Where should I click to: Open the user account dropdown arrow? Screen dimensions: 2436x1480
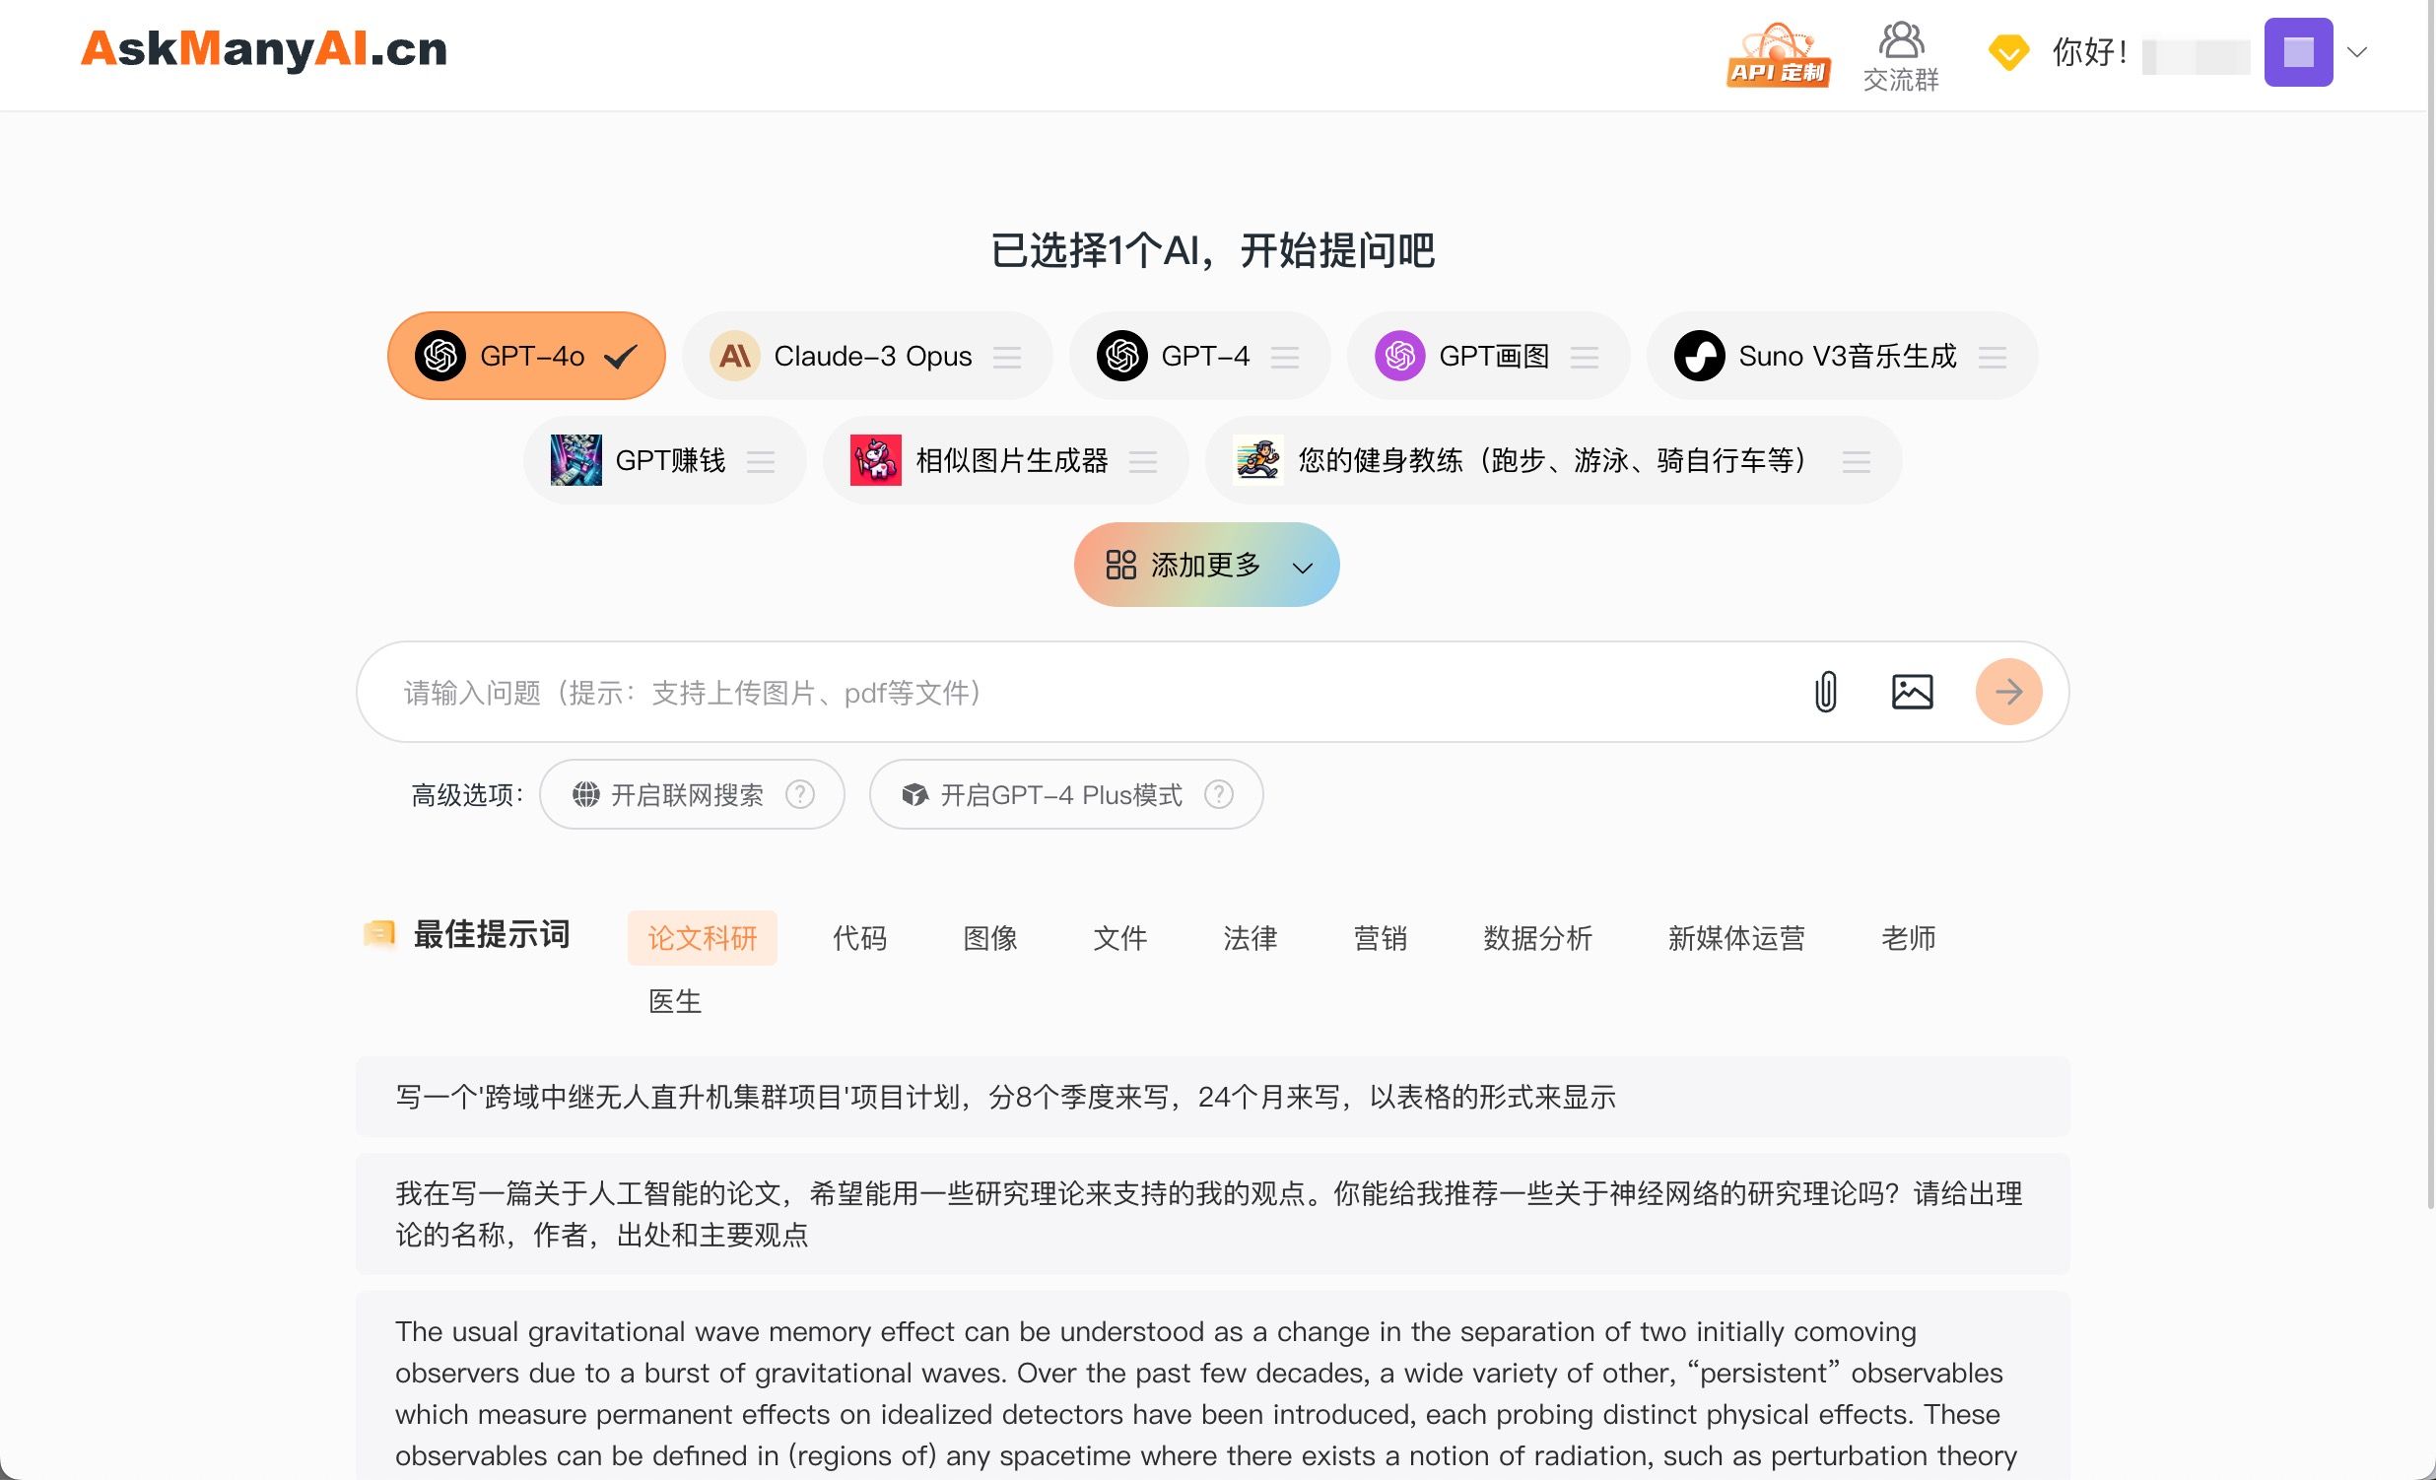click(x=2357, y=52)
